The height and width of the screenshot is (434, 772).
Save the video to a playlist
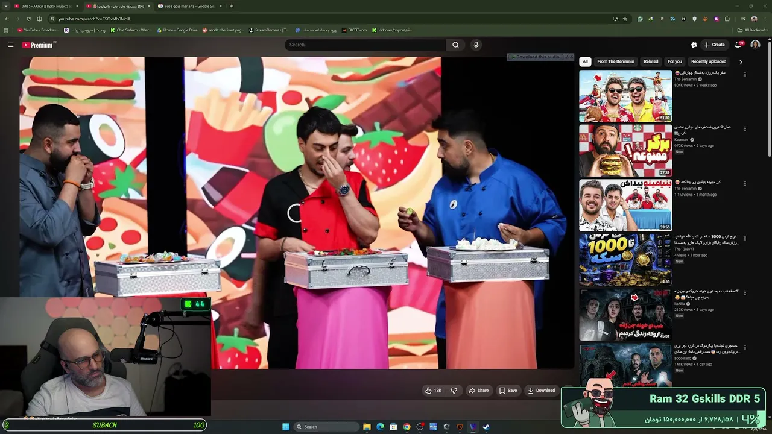tap(508, 390)
